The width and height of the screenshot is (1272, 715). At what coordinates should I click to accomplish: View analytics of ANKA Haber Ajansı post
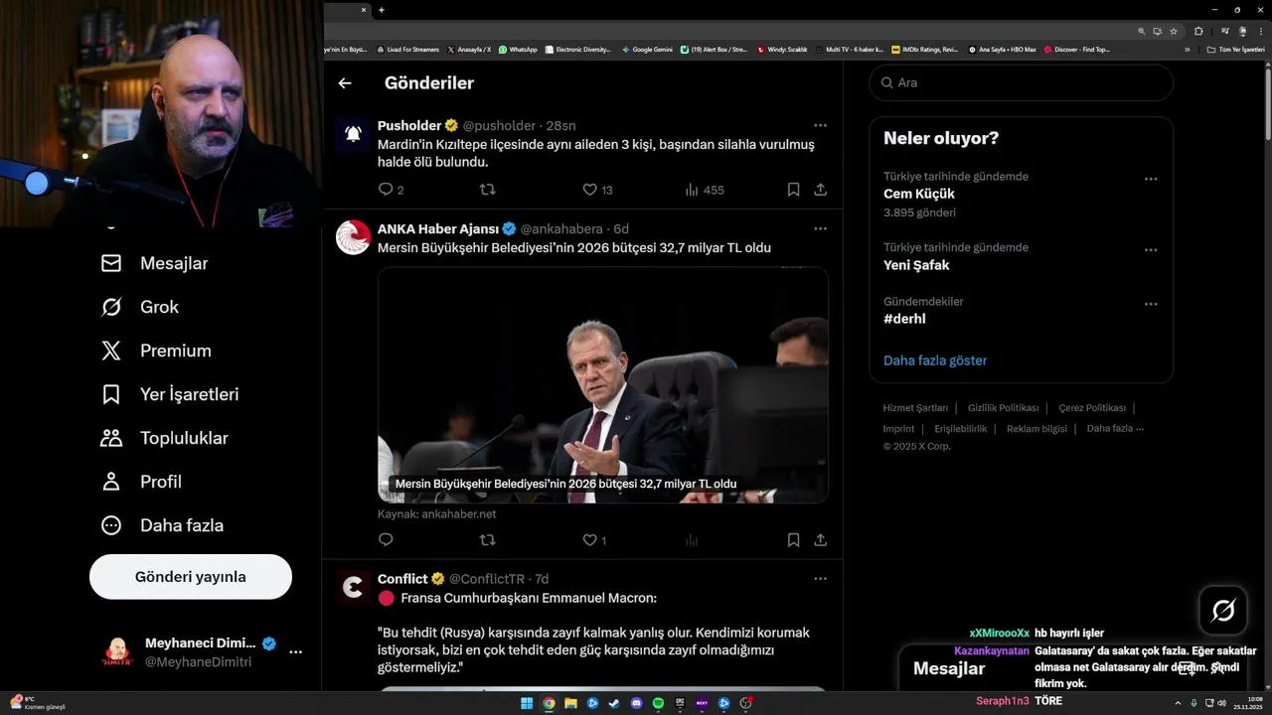692,540
